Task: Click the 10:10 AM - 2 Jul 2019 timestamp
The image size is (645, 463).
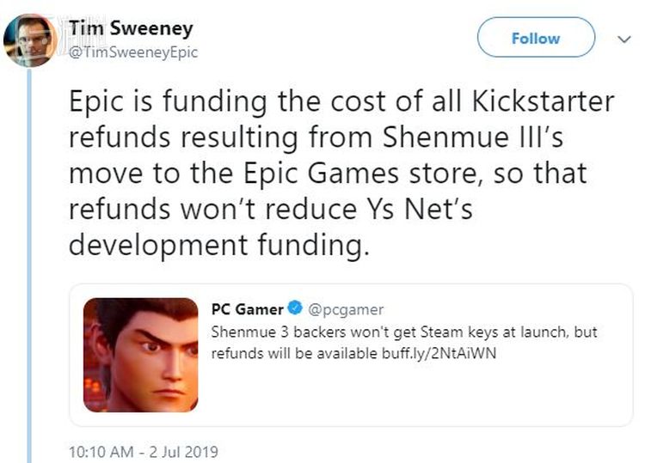Action: tap(143, 450)
